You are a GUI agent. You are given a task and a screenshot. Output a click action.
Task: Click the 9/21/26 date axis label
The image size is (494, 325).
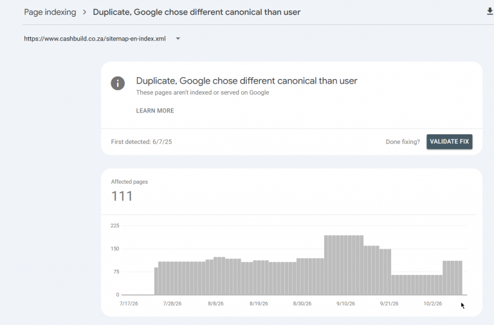pos(389,304)
